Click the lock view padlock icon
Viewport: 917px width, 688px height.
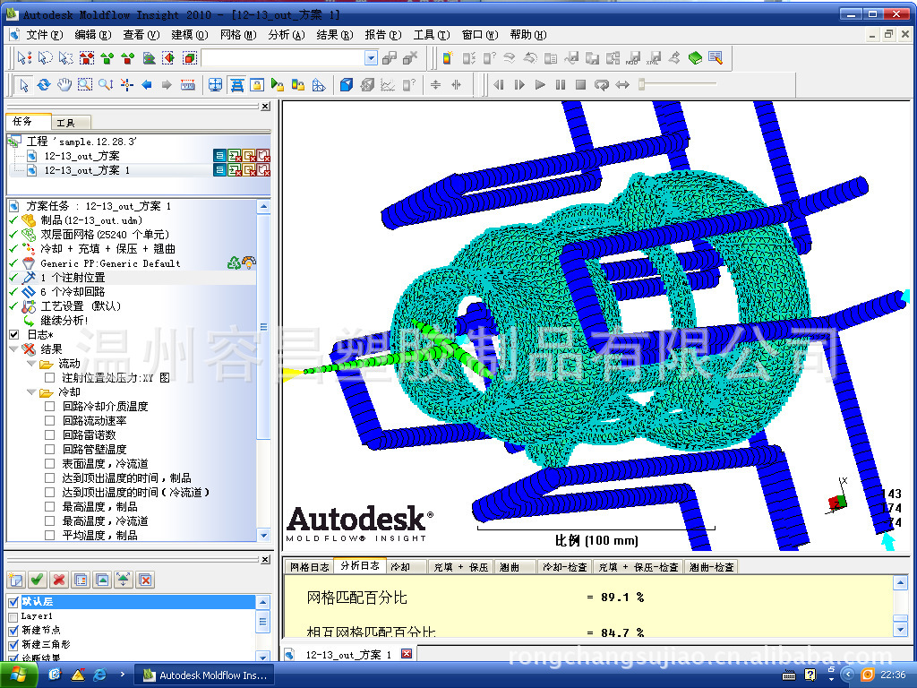[257, 85]
